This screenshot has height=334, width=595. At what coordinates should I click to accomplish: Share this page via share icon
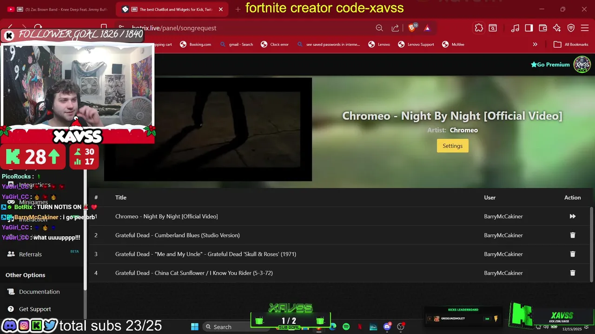coord(395,28)
